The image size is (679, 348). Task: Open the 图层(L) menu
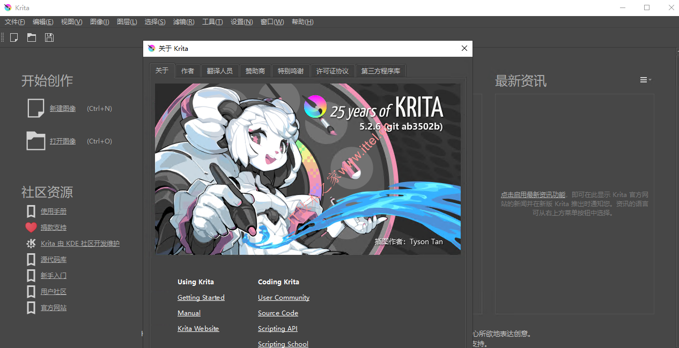click(x=127, y=22)
